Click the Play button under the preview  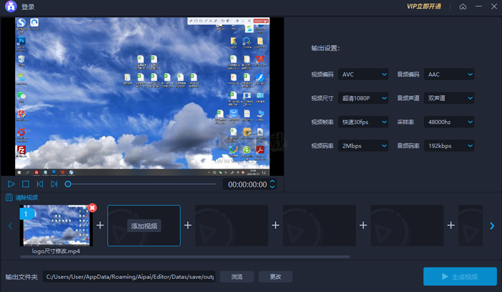point(11,184)
